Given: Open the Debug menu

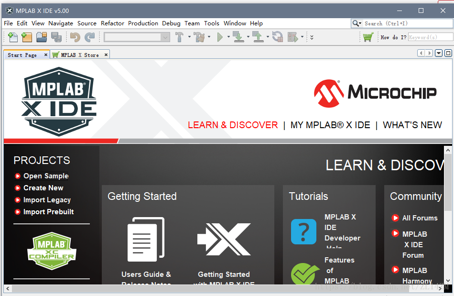Looking at the screenshot, I should 171,23.
